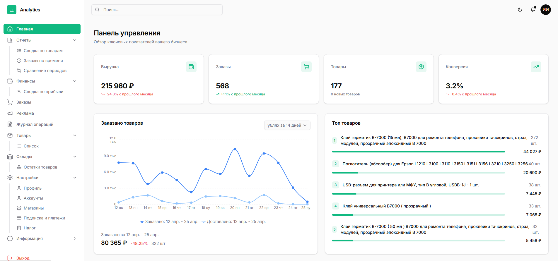Click the Реклама megaphone icon
The height and width of the screenshot is (261, 558).
[x=10, y=113]
